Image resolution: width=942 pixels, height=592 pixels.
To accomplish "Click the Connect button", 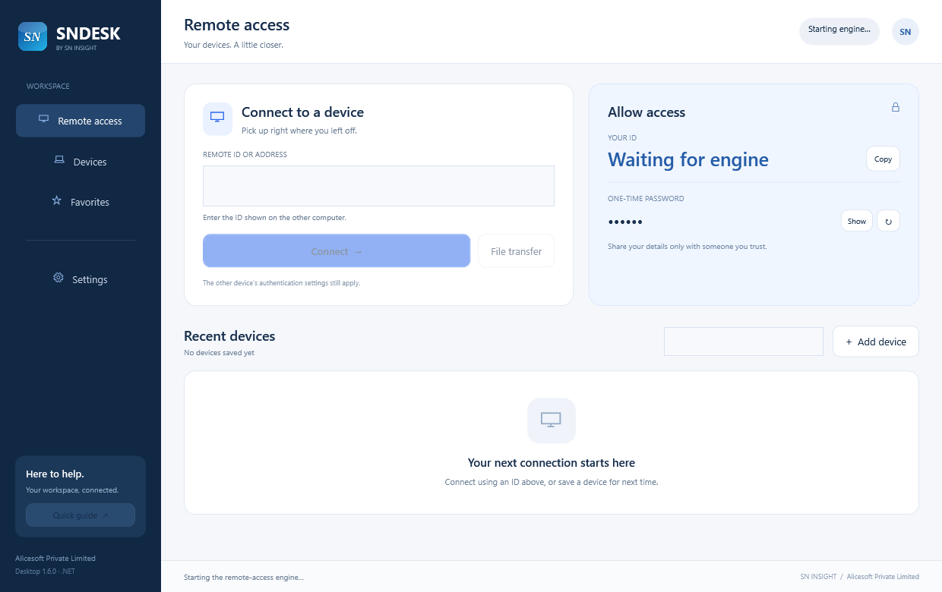I will coord(337,250).
